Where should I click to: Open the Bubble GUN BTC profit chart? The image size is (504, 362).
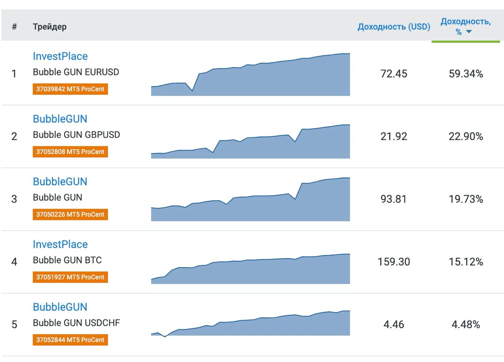250,269
